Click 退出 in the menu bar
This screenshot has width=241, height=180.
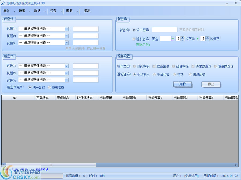[x=87, y=11]
